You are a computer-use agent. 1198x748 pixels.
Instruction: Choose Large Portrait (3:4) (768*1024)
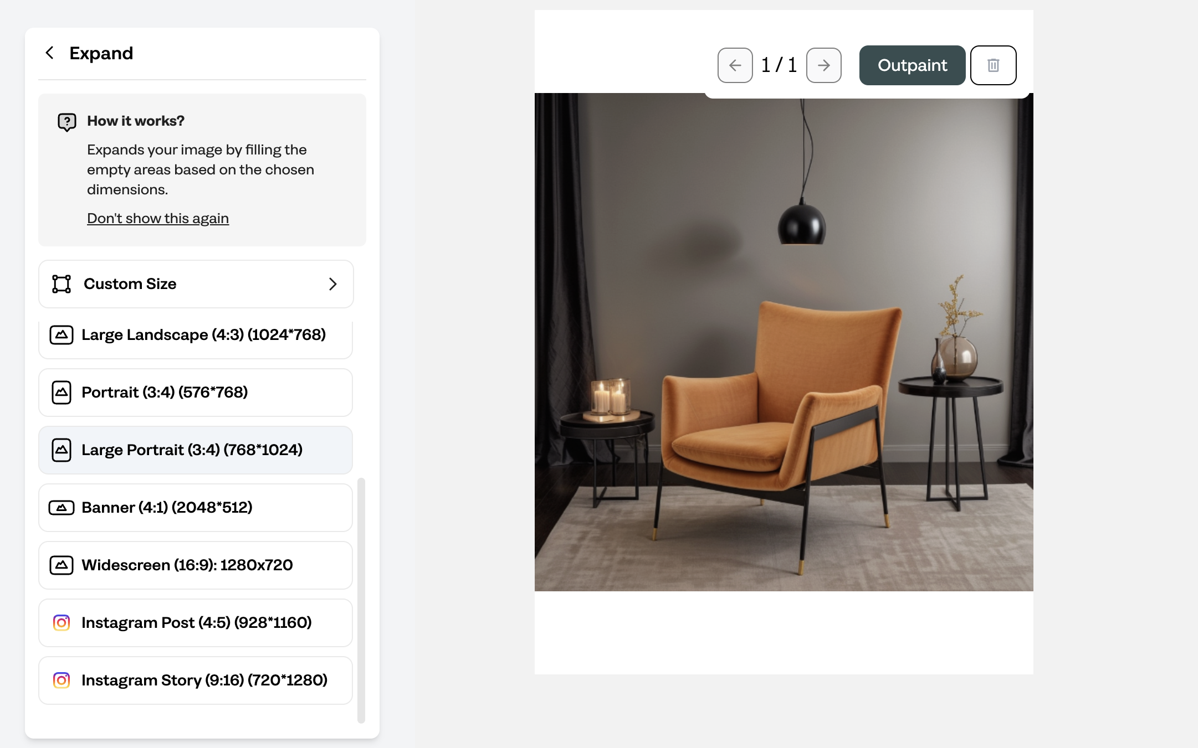pyautogui.click(x=196, y=450)
